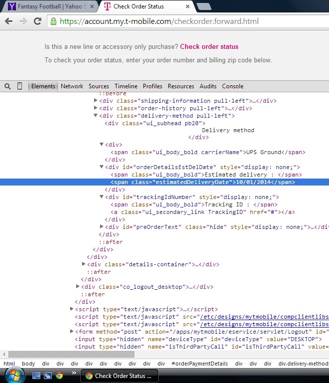Switch to the Fantasy Football Yahoo tab

tap(49, 6)
